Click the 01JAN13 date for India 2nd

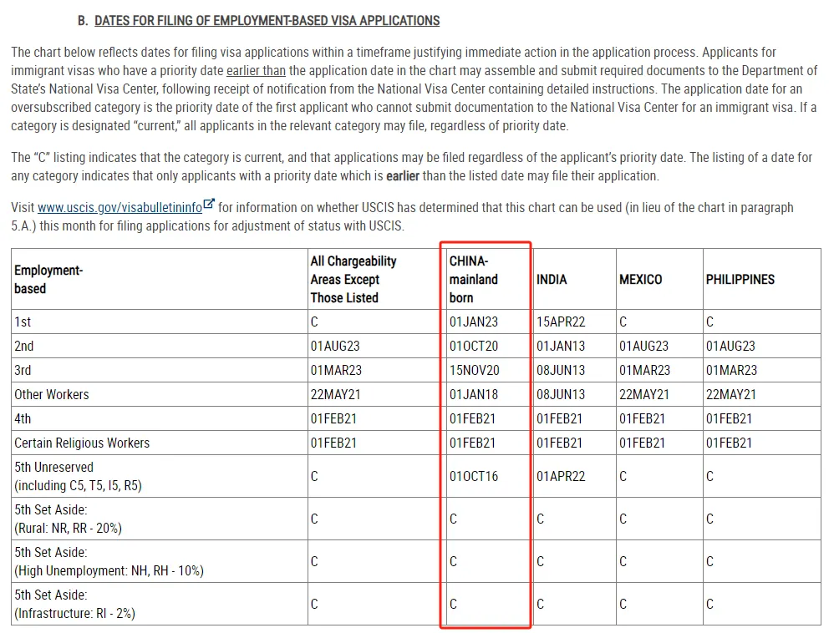click(561, 346)
